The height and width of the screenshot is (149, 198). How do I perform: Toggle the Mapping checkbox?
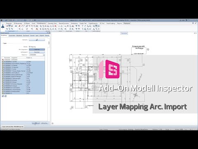[x=30, y=47]
